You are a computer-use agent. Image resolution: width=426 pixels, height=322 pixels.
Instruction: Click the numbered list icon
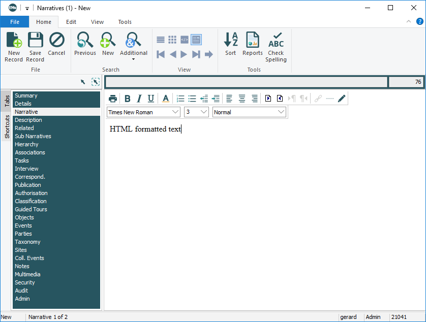[180, 99]
